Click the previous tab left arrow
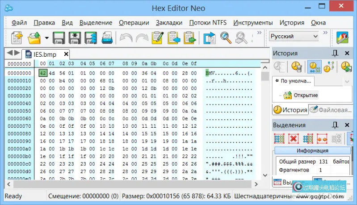357x205 pixels. (9, 53)
